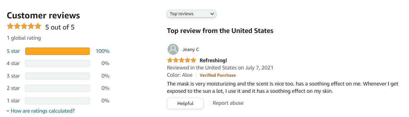Image resolution: width=409 pixels, height=117 pixels.
Task: Click the Report abuse link
Action: pos(228,103)
